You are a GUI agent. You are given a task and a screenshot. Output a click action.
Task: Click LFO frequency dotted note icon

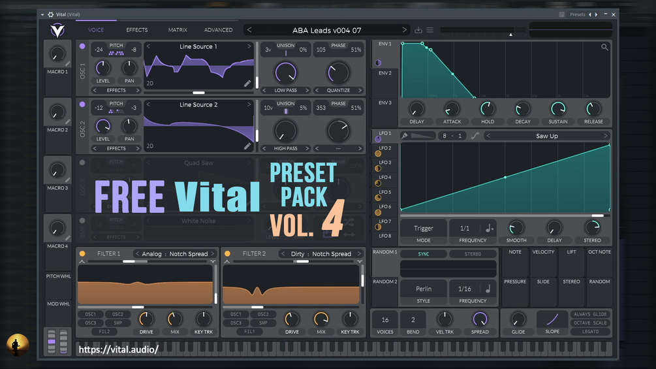point(489,228)
